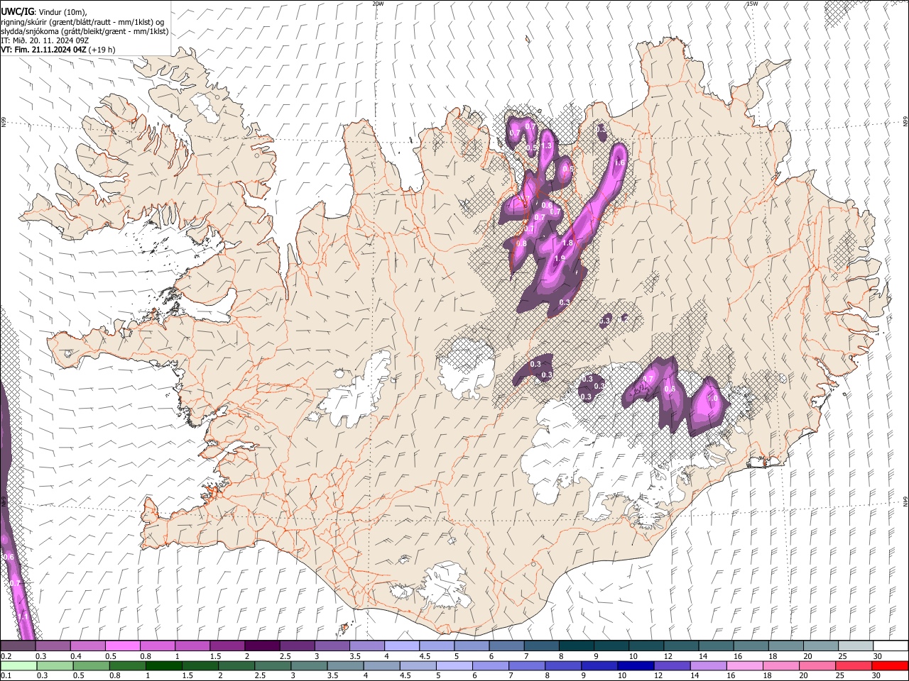Pick the navy blue swatch starting at 10

pos(635,665)
